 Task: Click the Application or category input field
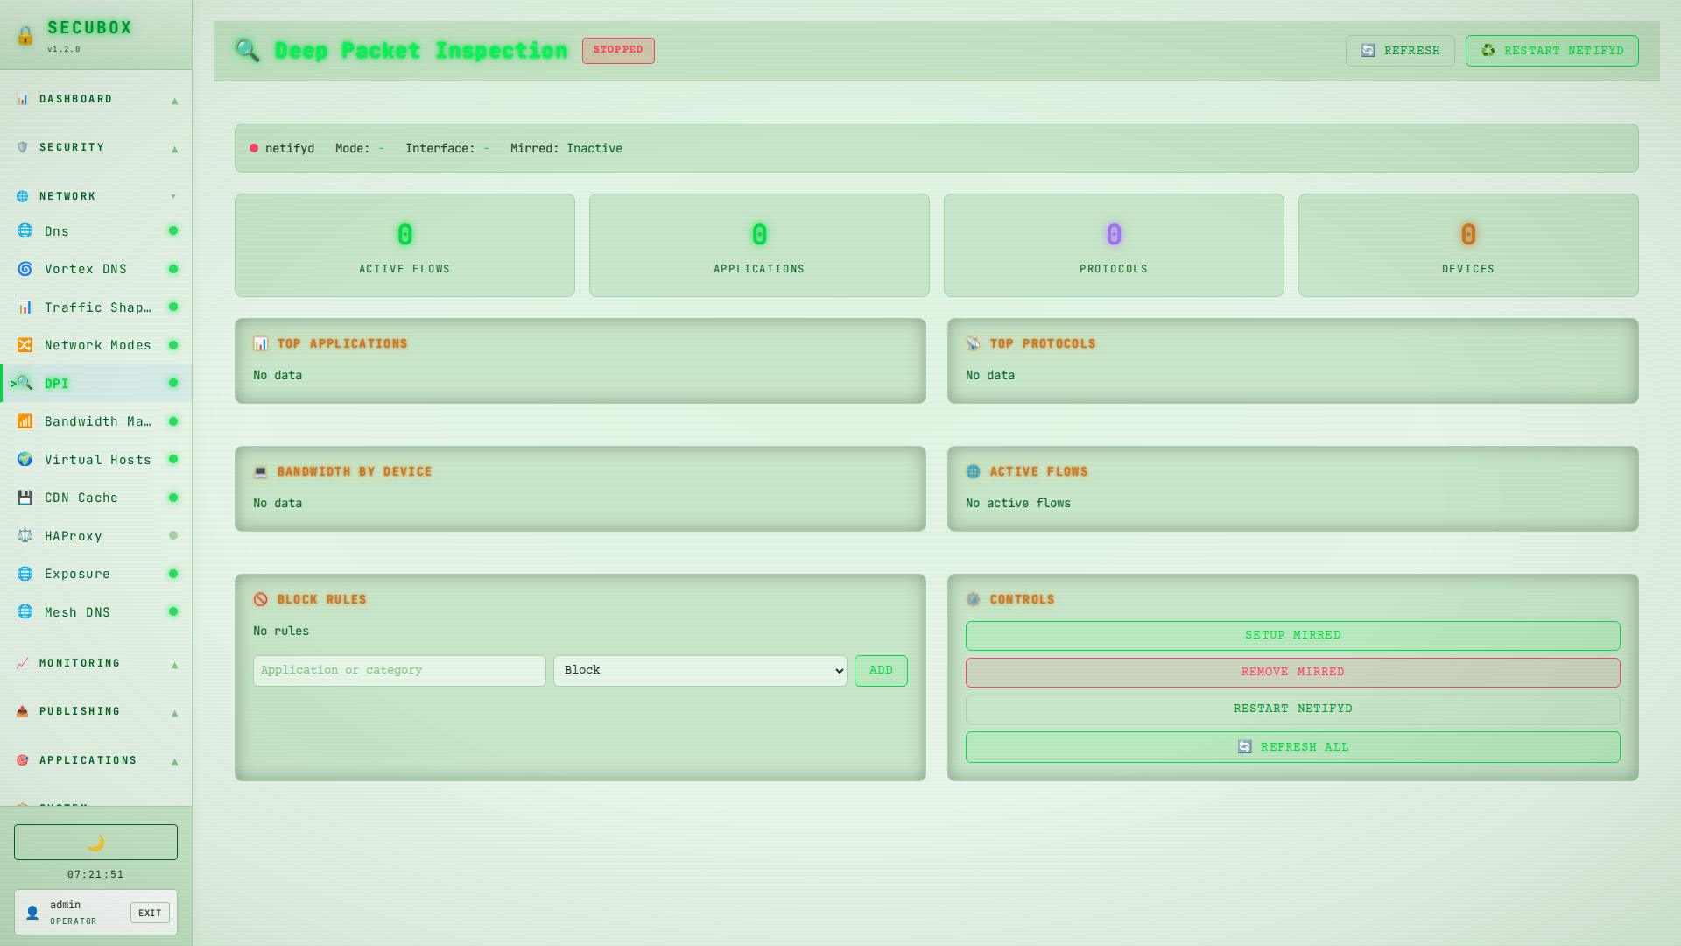[x=399, y=671]
